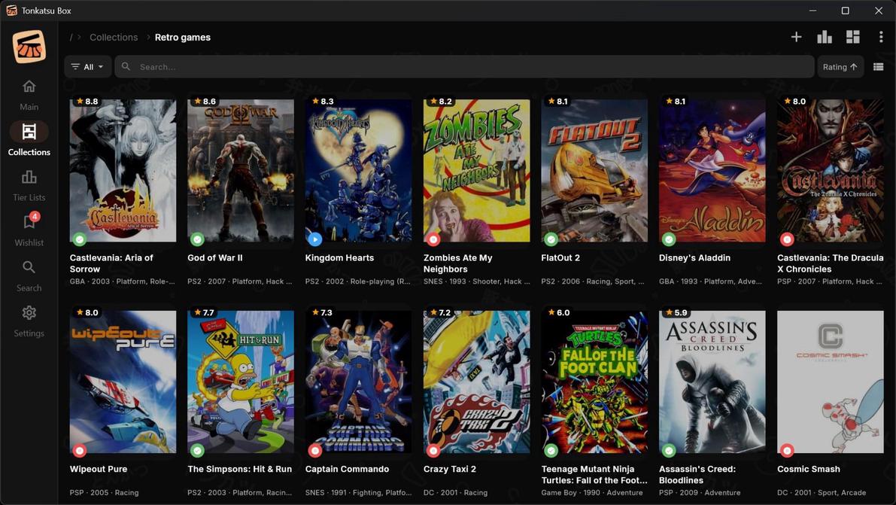Toggle list view icon beside Rating
Image resolution: width=896 pixels, height=505 pixels.
pyautogui.click(x=878, y=67)
